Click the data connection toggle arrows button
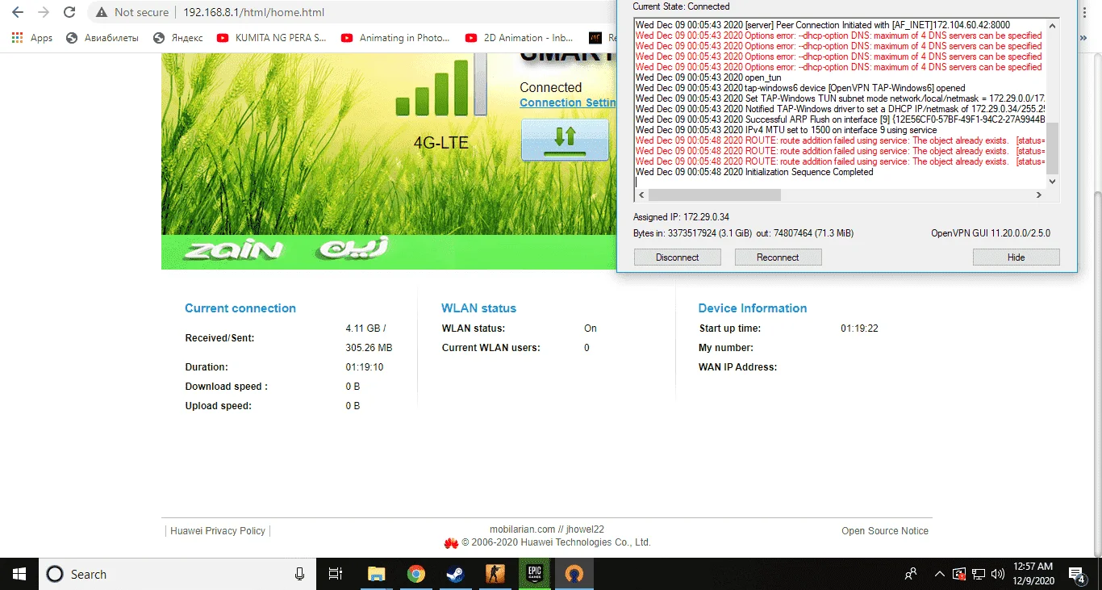 coord(565,140)
